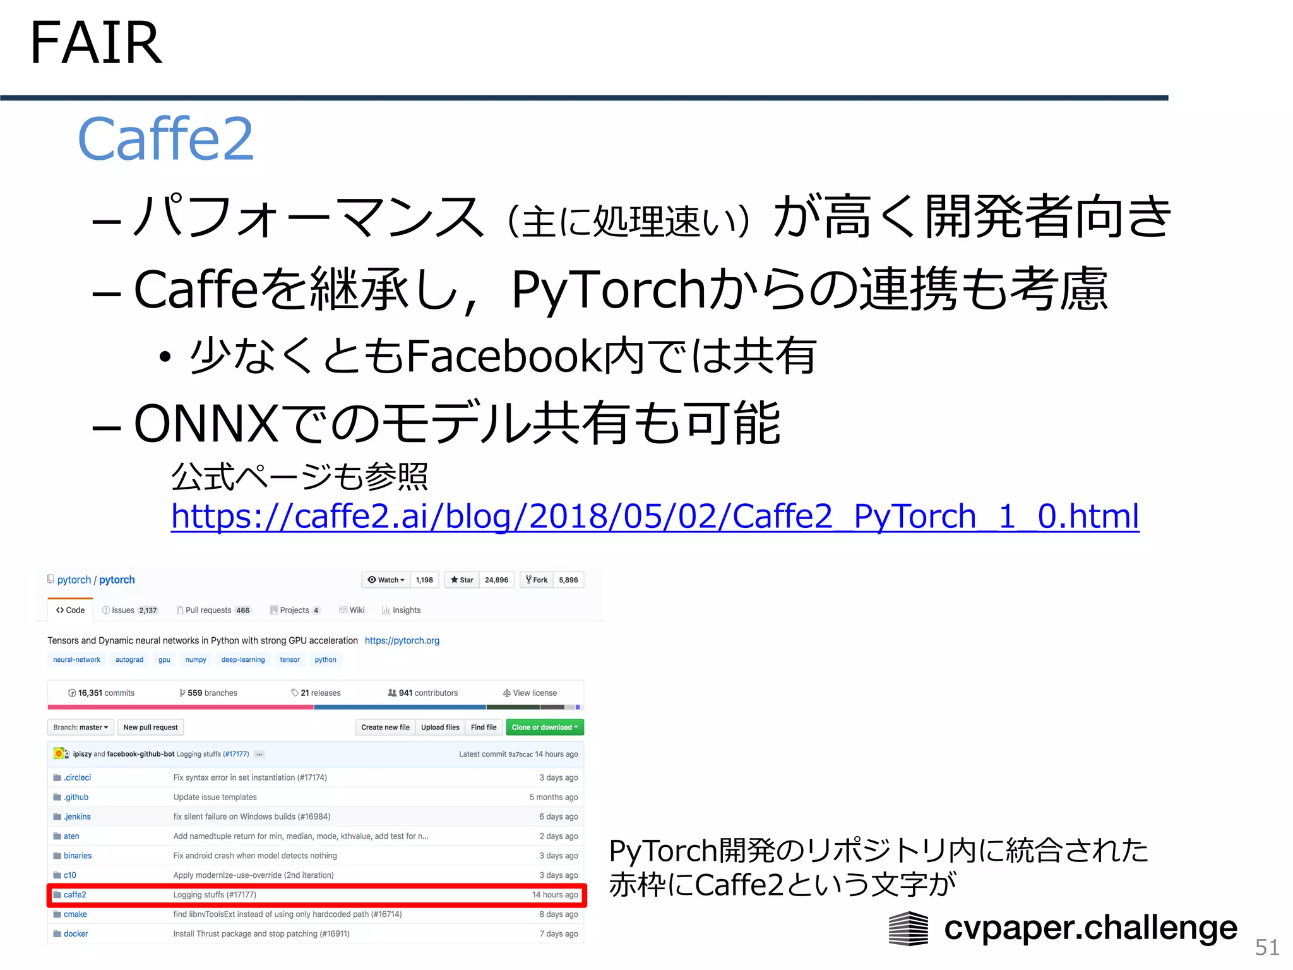The image size is (1293, 970).
Task: Open the 21 releases page
Action: (316, 693)
